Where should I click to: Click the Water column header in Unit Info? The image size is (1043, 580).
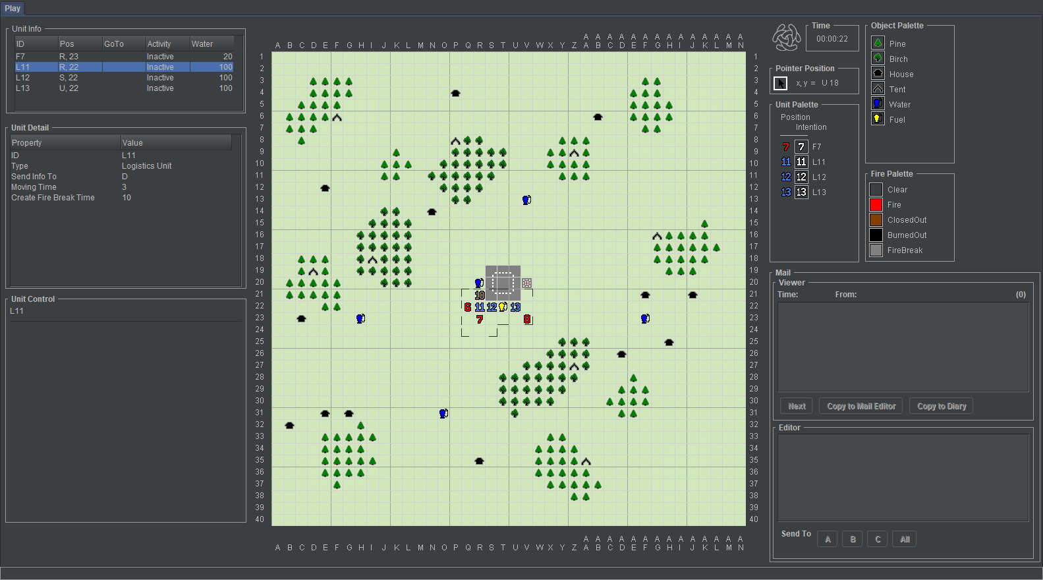pyautogui.click(x=211, y=44)
